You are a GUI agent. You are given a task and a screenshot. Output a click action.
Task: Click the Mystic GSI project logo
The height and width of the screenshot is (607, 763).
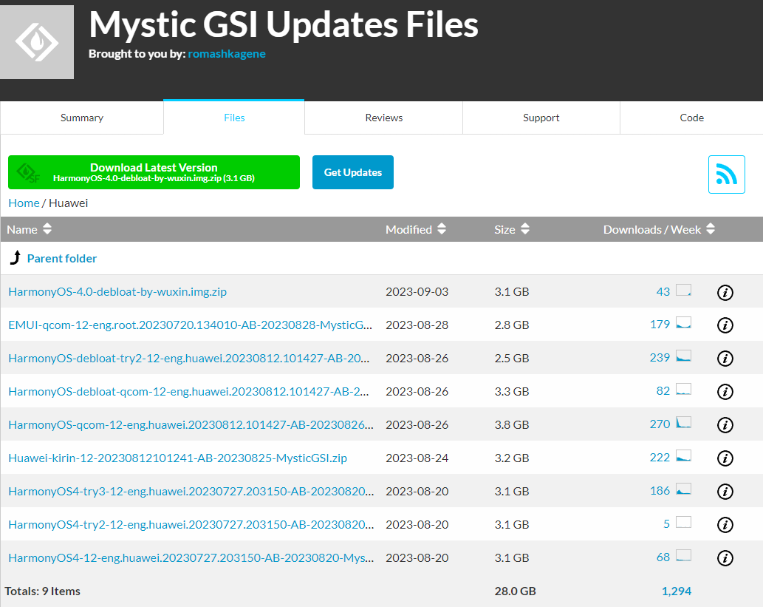[37, 41]
